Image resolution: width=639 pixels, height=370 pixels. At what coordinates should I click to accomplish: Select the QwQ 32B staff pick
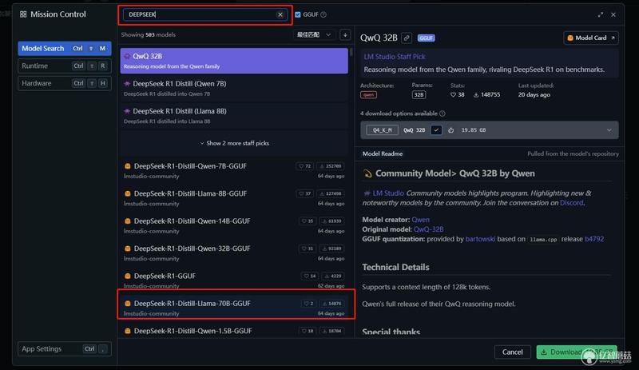pos(234,61)
